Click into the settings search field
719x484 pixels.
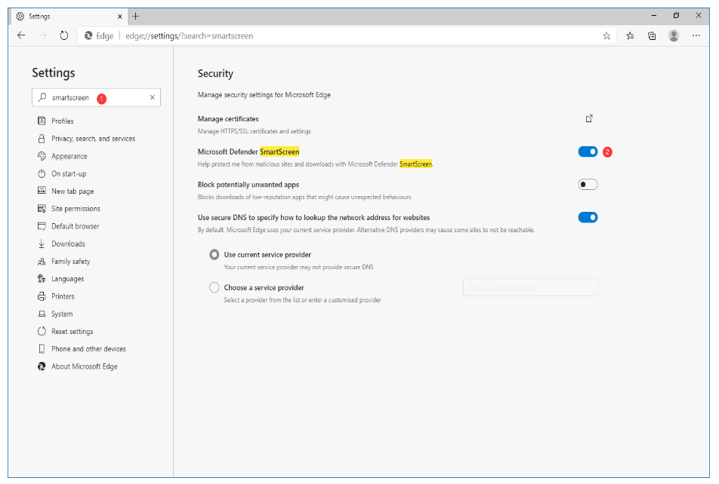pos(97,97)
